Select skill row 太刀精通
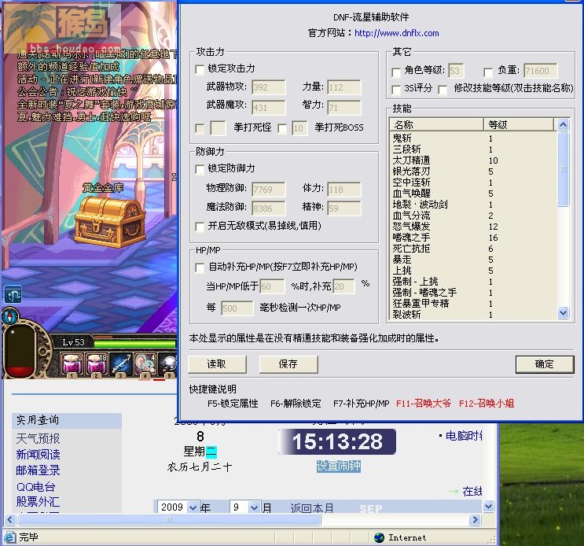The image size is (584, 546). (473, 160)
